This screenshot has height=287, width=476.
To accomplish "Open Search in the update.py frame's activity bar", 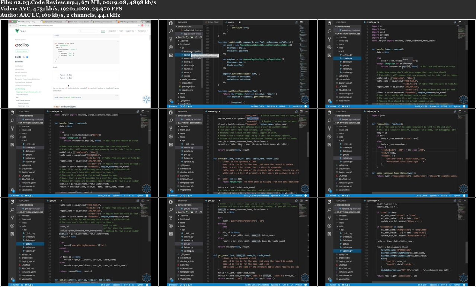I will [329, 210].
